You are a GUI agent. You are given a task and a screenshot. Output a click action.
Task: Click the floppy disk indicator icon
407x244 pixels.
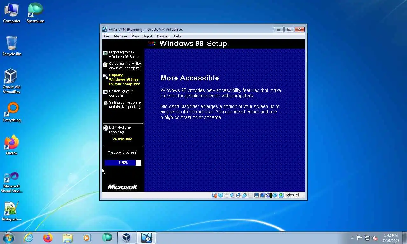pos(226,195)
